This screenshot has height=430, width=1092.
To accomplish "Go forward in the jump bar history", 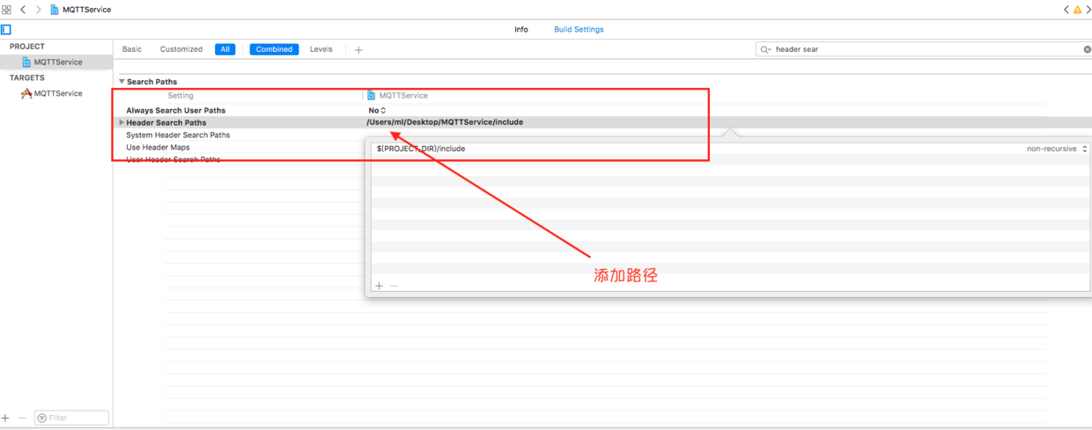I will tap(38, 9).
